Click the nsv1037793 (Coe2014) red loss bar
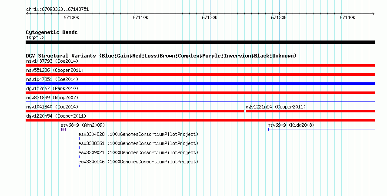Image resolution: width=387 pixels, height=196 pixels. click(200, 65)
